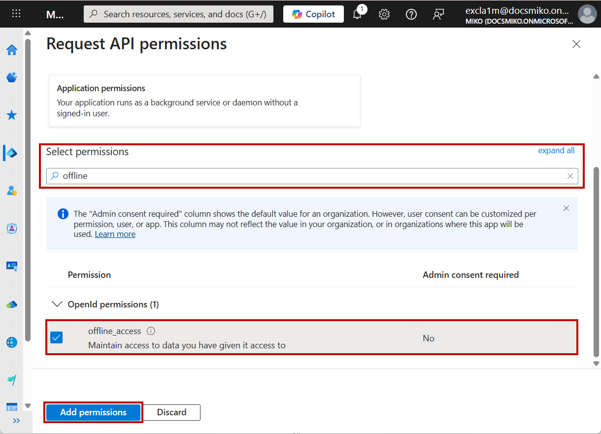Expand the sidebar with double chevron

point(16,421)
